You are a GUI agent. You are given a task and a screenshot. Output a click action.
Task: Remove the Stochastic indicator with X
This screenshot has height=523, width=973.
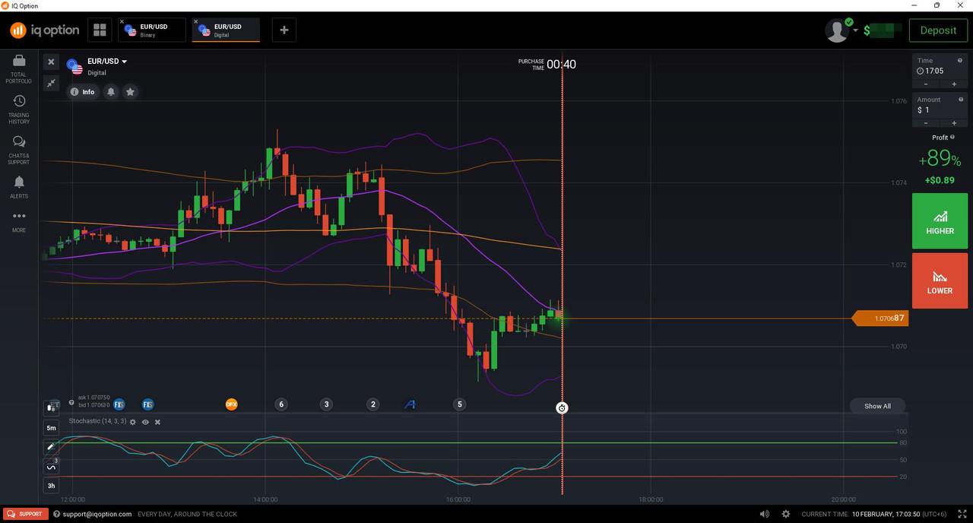(157, 422)
